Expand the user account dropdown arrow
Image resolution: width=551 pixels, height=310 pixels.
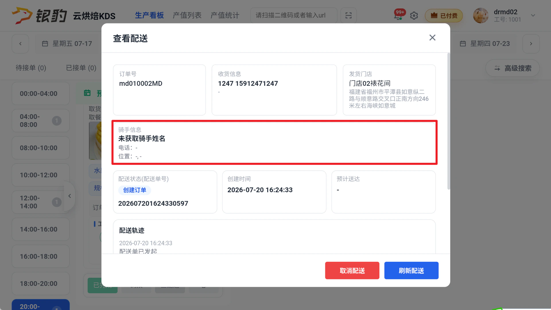click(533, 15)
